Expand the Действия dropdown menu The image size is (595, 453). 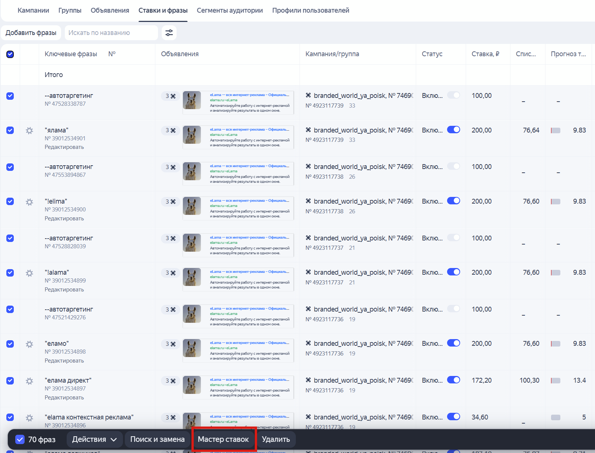click(94, 439)
